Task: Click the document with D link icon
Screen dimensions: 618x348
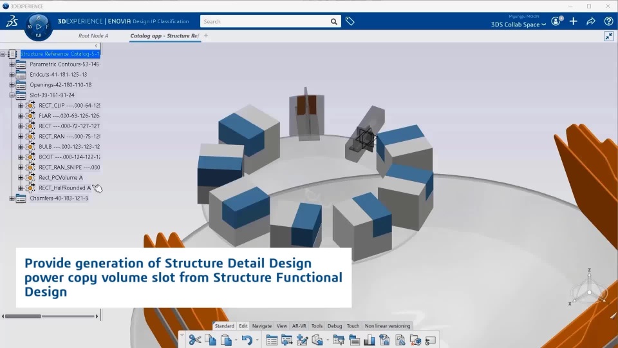Action: click(400, 340)
